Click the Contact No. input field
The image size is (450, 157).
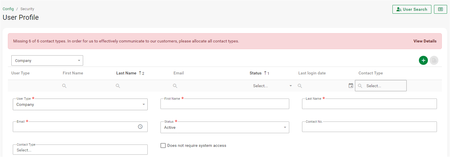(x=369, y=127)
